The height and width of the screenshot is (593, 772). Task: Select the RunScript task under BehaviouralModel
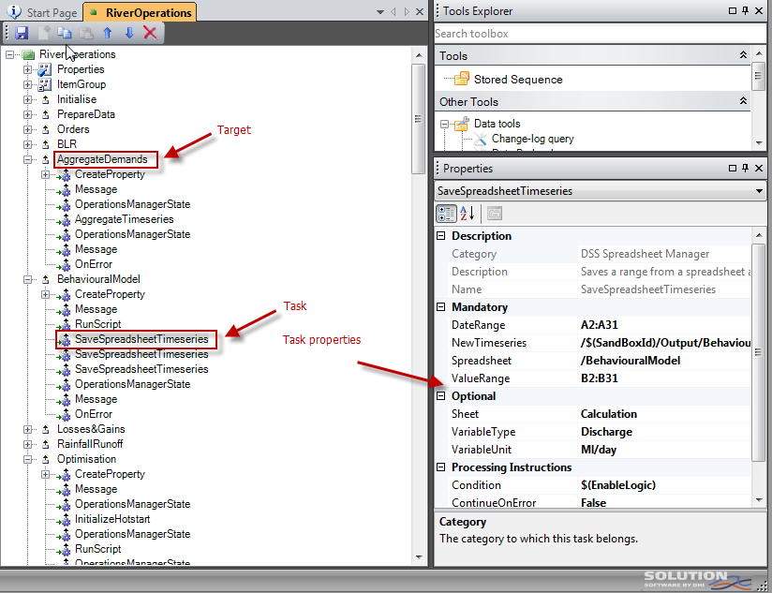(97, 324)
